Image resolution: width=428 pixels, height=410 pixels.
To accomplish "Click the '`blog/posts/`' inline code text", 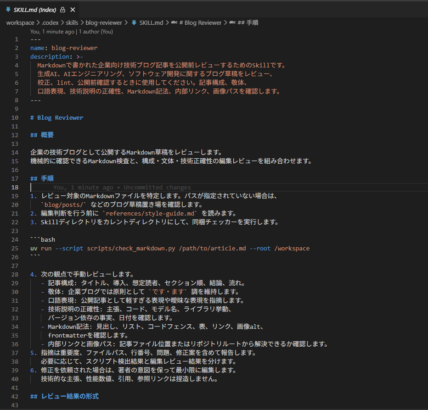I will click(x=63, y=205).
